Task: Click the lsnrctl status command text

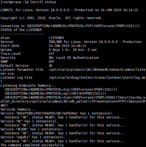Action: click(43, 2)
